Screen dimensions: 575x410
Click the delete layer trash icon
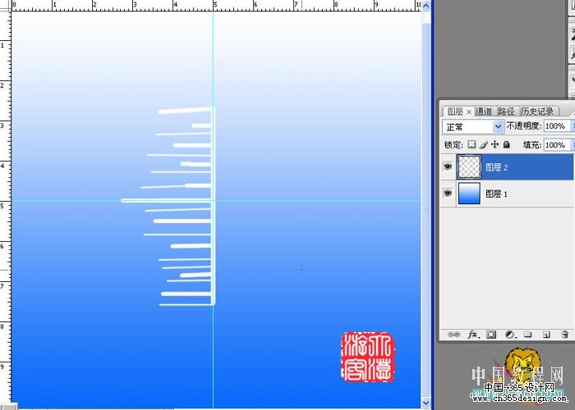click(x=565, y=335)
